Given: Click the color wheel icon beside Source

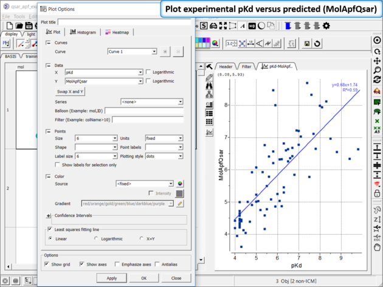Looking at the screenshot, I should click(180, 183).
